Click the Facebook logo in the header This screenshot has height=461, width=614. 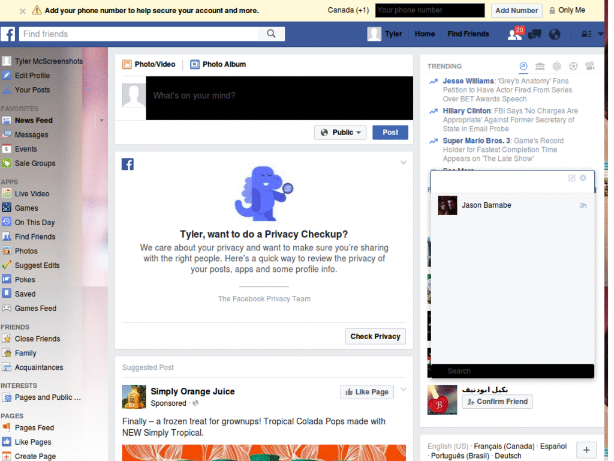(x=8, y=34)
